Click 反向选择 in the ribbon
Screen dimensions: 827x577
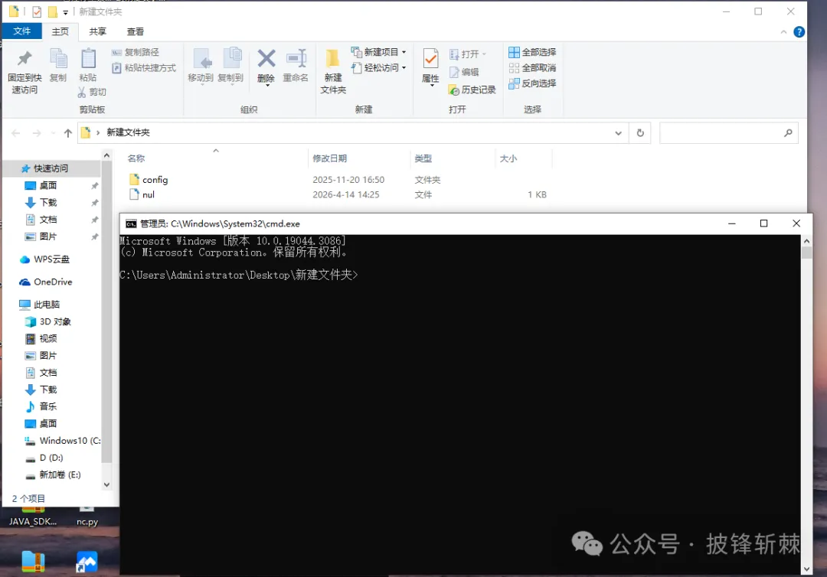coord(532,83)
